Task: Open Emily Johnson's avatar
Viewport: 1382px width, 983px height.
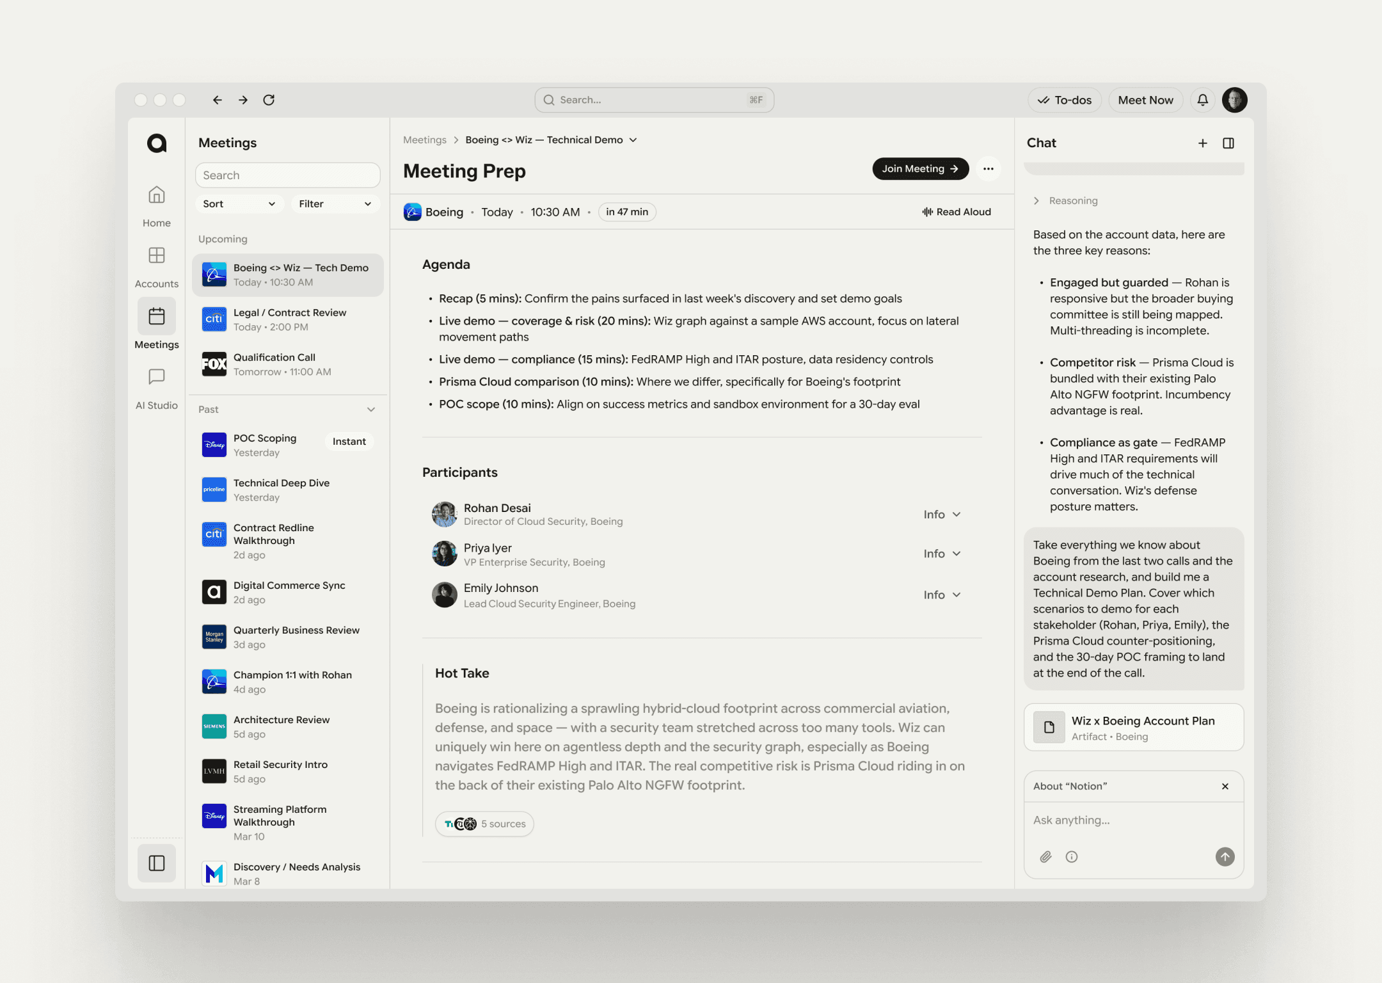Action: point(445,595)
